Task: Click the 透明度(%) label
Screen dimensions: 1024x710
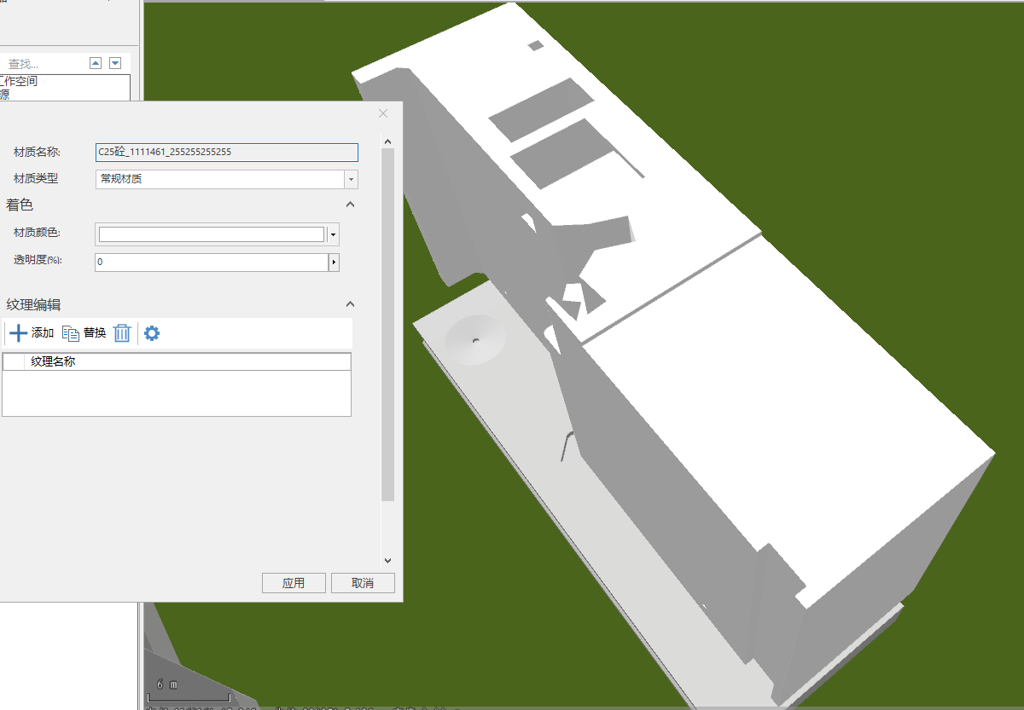Action: [38, 260]
